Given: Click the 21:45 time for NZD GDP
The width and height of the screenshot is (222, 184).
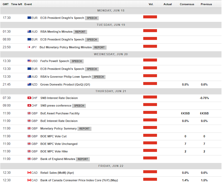Looking at the screenshot, I should 7,84.
